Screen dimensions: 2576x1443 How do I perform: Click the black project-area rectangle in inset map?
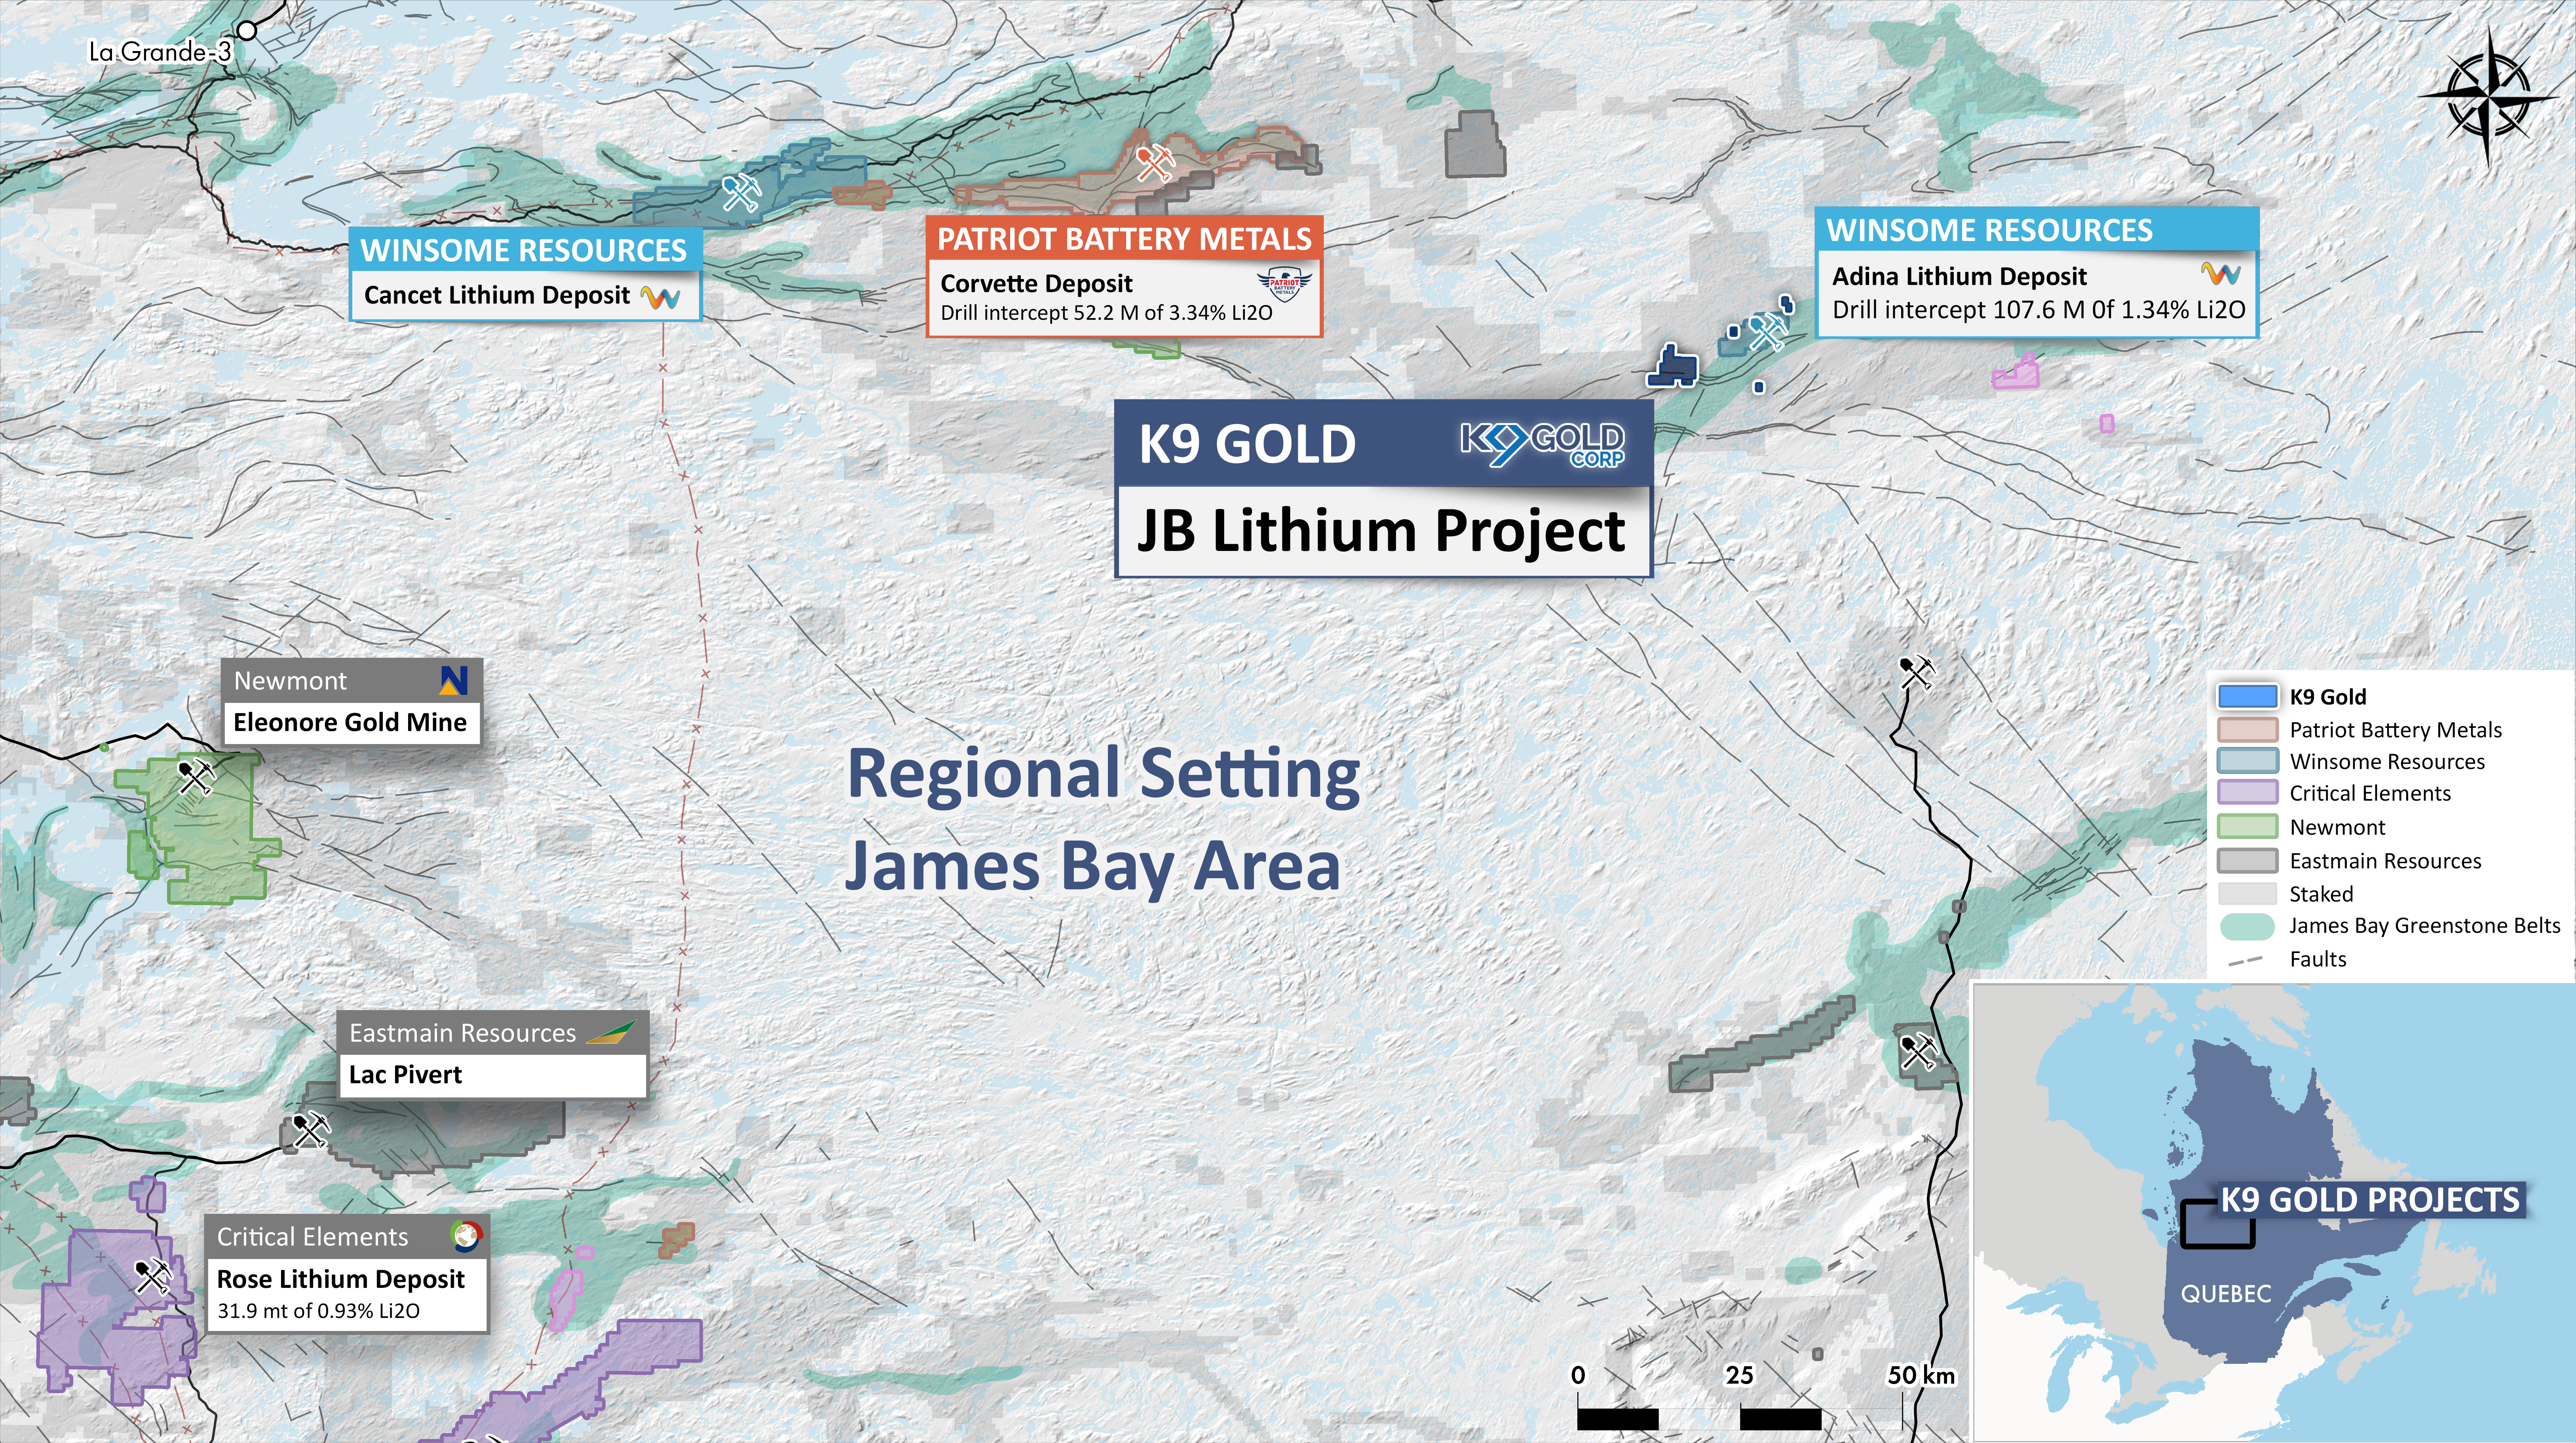(x=2217, y=1225)
